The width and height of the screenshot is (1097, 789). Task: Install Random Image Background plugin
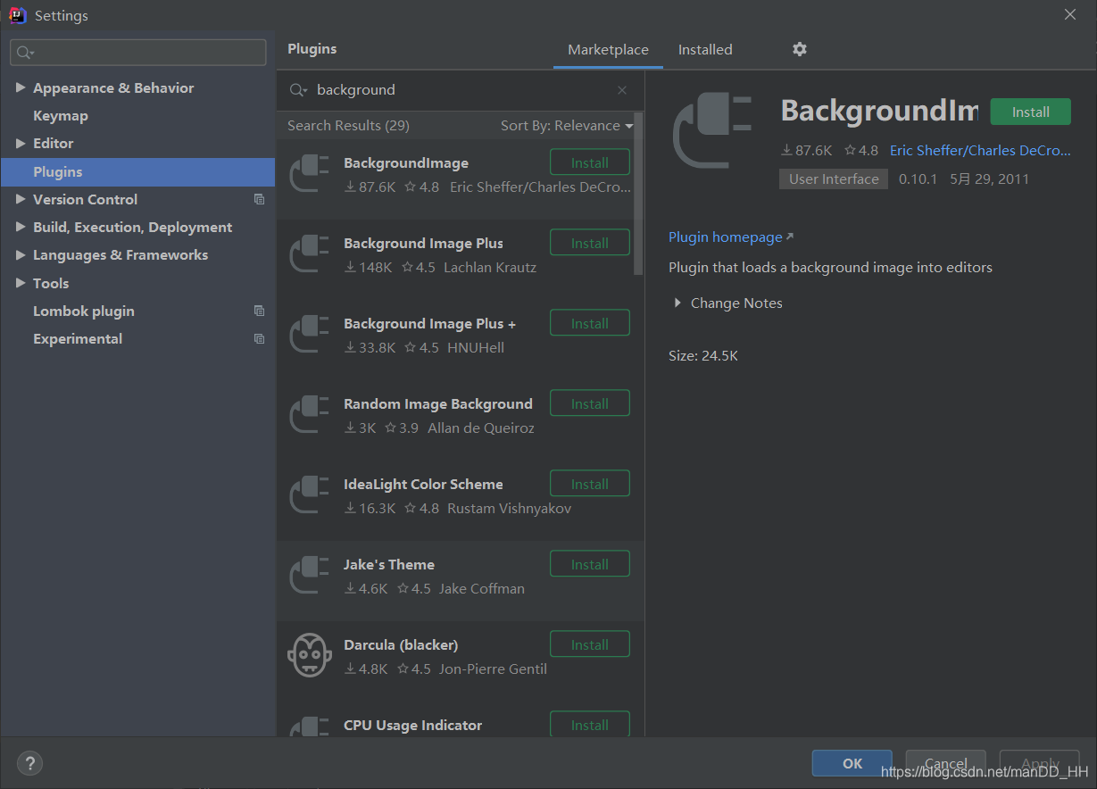tap(590, 403)
